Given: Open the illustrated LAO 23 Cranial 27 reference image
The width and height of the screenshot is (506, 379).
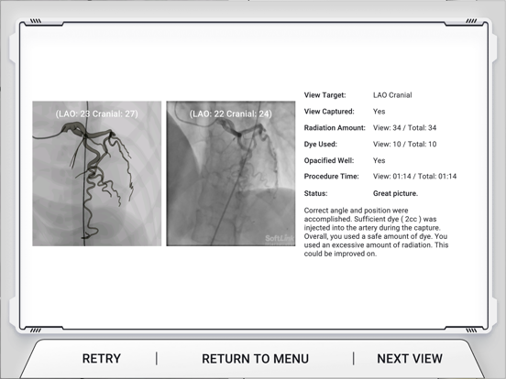Looking at the screenshot, I should pyautogui.click(x=97, y=174).
